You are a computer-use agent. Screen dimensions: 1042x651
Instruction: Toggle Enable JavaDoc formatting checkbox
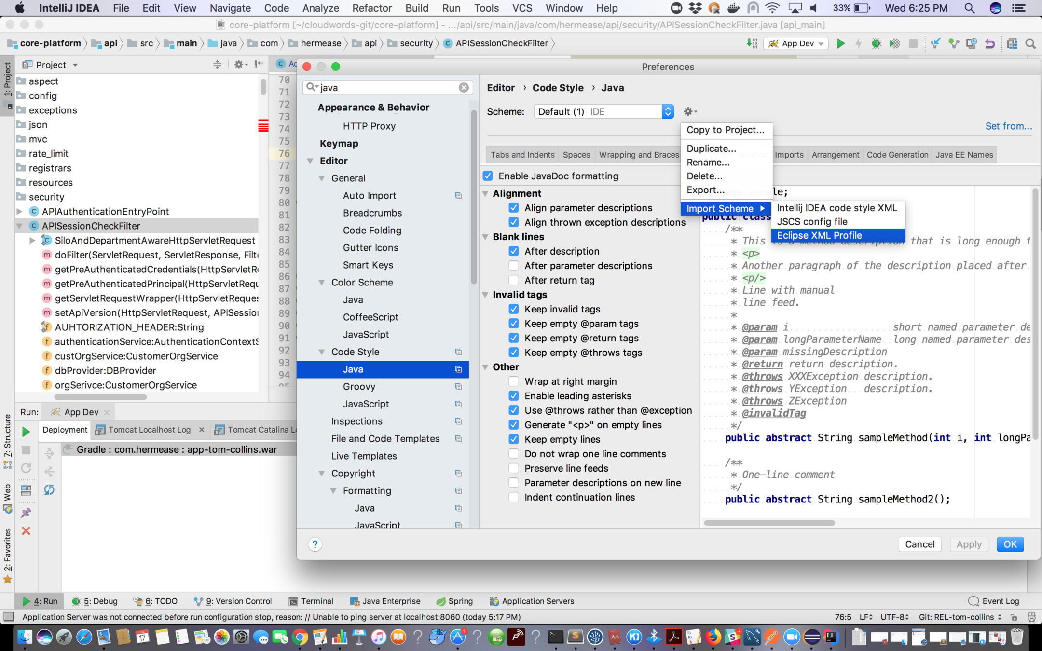point(488,176)
